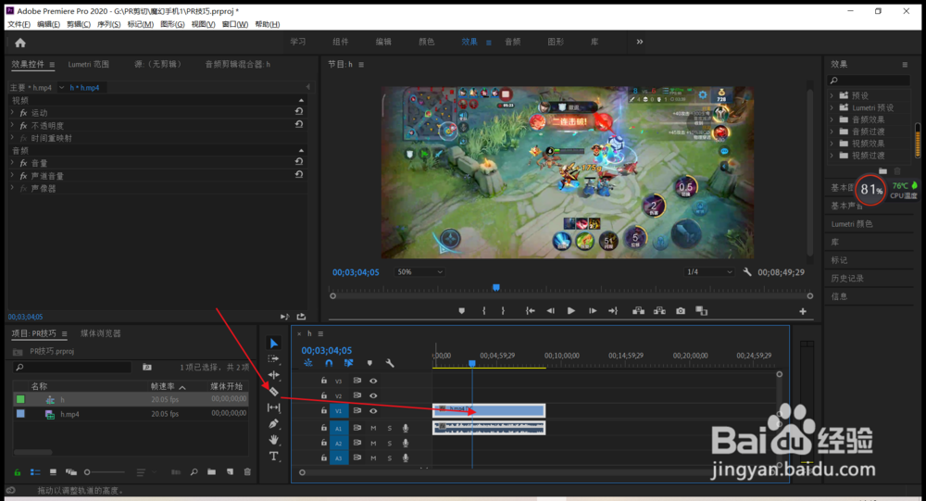Expand the 不透明度 effect properties
The width and height of the screenshot is (926, 501).
pos(12,125)
